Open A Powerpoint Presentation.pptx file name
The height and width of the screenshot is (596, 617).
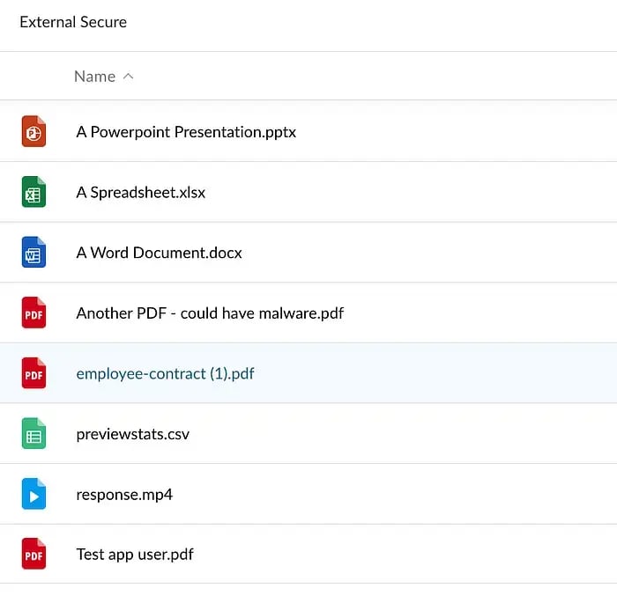pyautogui.click(x=186, y=132)
